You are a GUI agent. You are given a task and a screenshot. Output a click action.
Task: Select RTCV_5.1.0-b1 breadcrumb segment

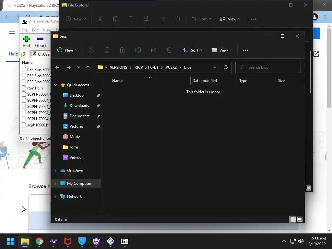(x=146, y=67)
